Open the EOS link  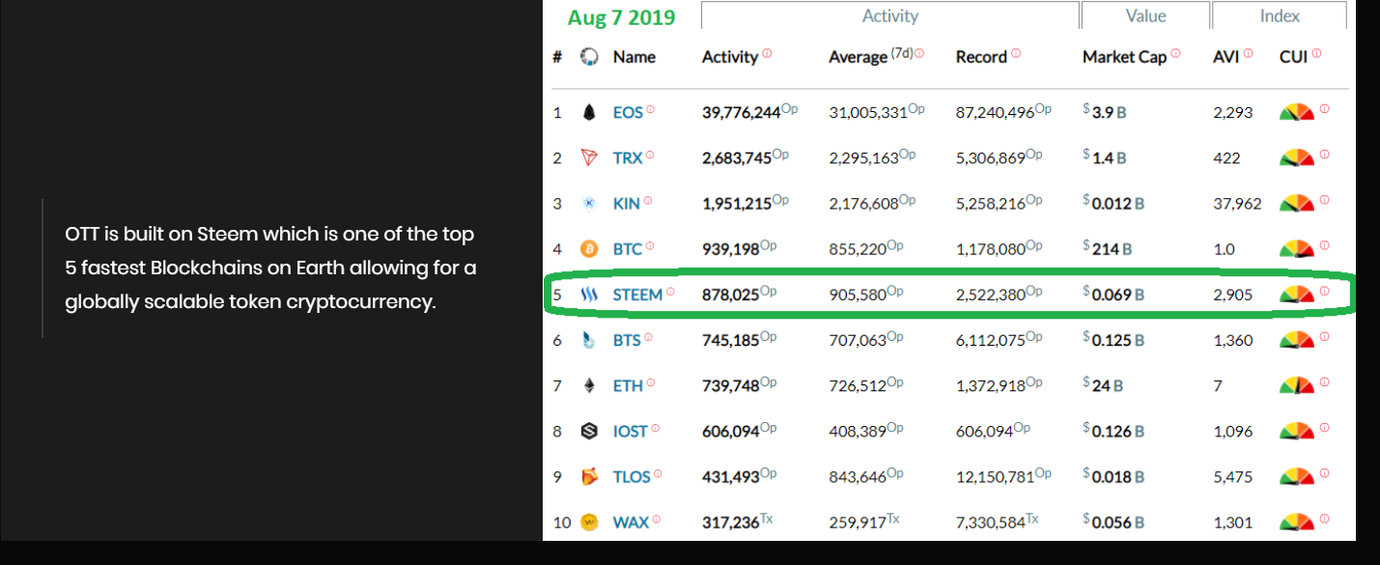coord(628,112)
